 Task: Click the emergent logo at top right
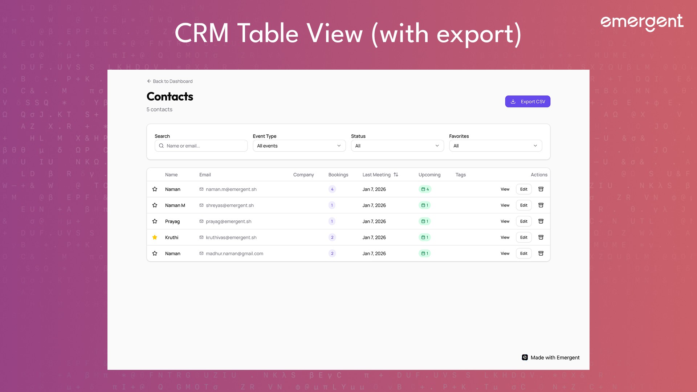click(x=641, y=23)
